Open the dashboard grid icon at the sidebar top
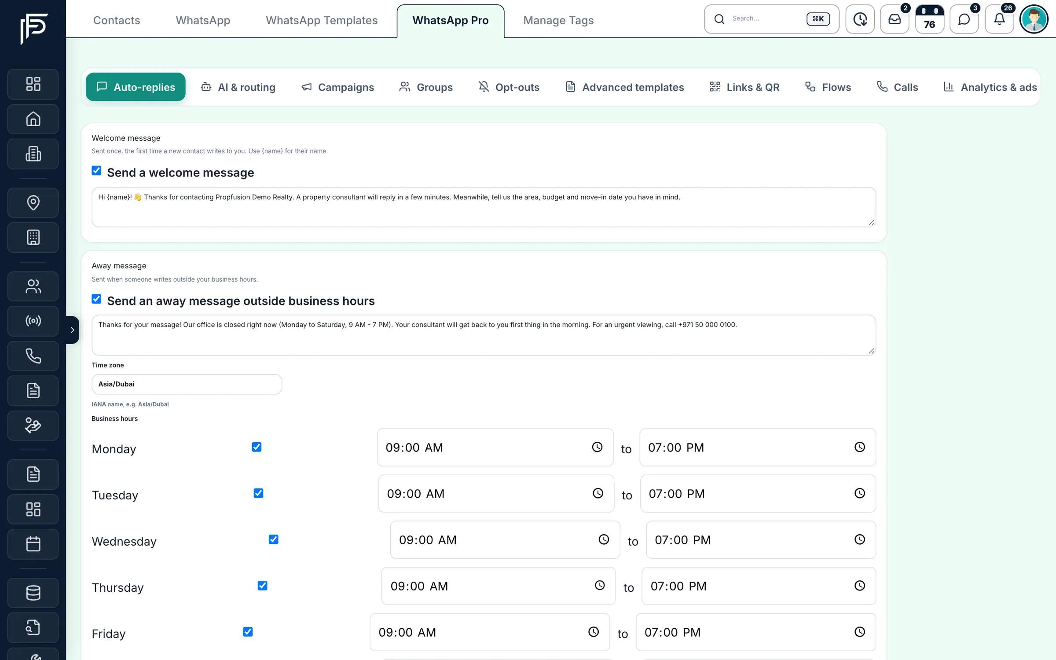This screenshot has width=1056, height=660. [x=33, y=84]
